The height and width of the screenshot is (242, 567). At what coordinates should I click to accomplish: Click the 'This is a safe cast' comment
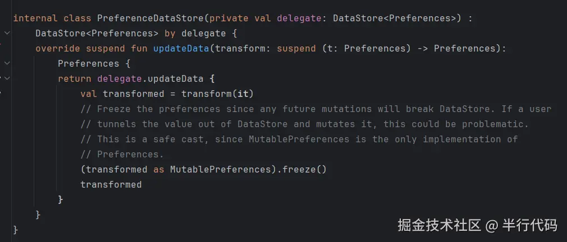coord(299,139)
